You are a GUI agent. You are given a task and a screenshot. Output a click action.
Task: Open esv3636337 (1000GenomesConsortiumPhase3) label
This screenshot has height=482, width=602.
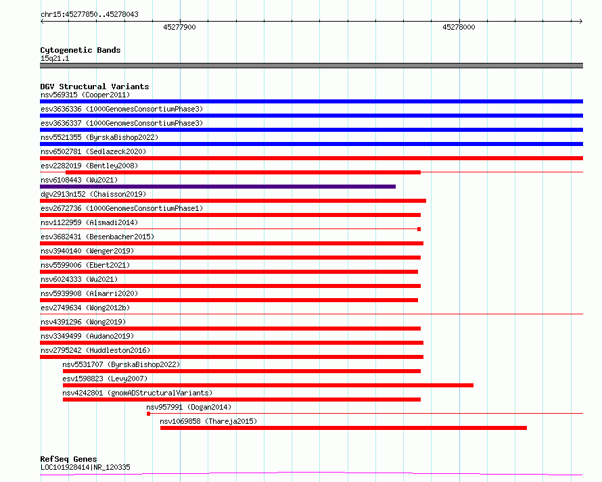pos(122,123)
